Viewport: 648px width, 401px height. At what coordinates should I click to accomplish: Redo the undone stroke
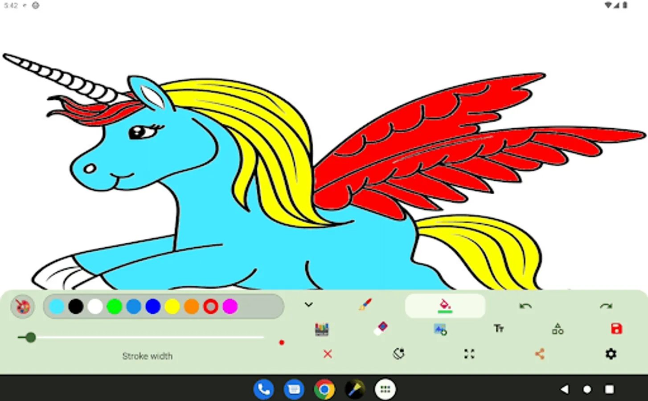click(606, 306)
